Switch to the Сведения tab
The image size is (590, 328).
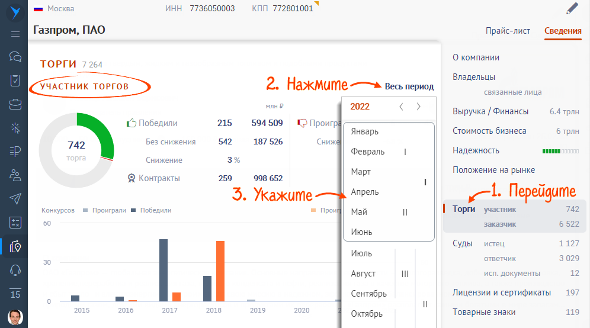click(563, 31)
